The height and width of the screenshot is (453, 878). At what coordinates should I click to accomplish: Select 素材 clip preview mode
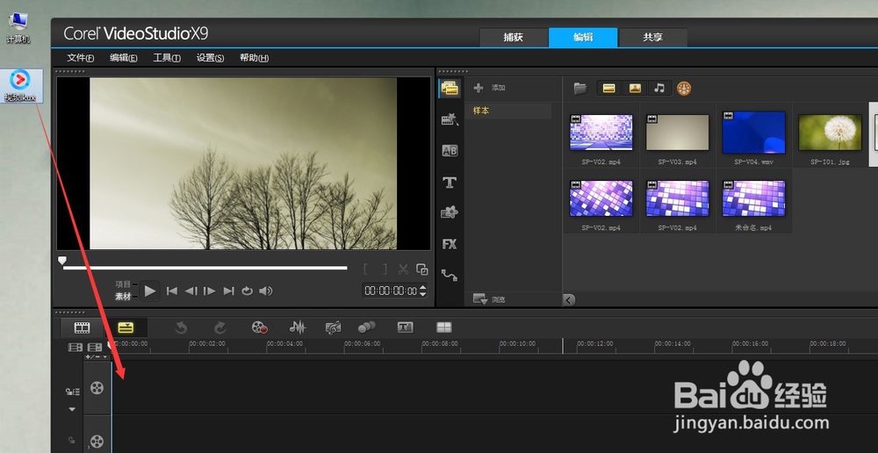pyautogui.click(x=123, y=297)
